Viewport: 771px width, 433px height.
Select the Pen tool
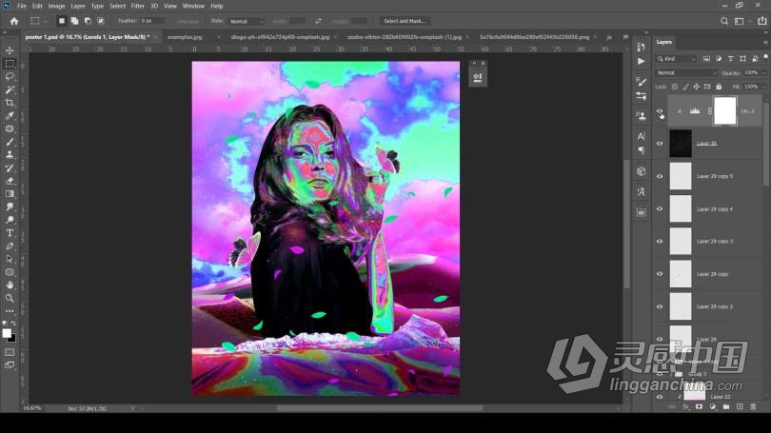[x=10, y=246]
